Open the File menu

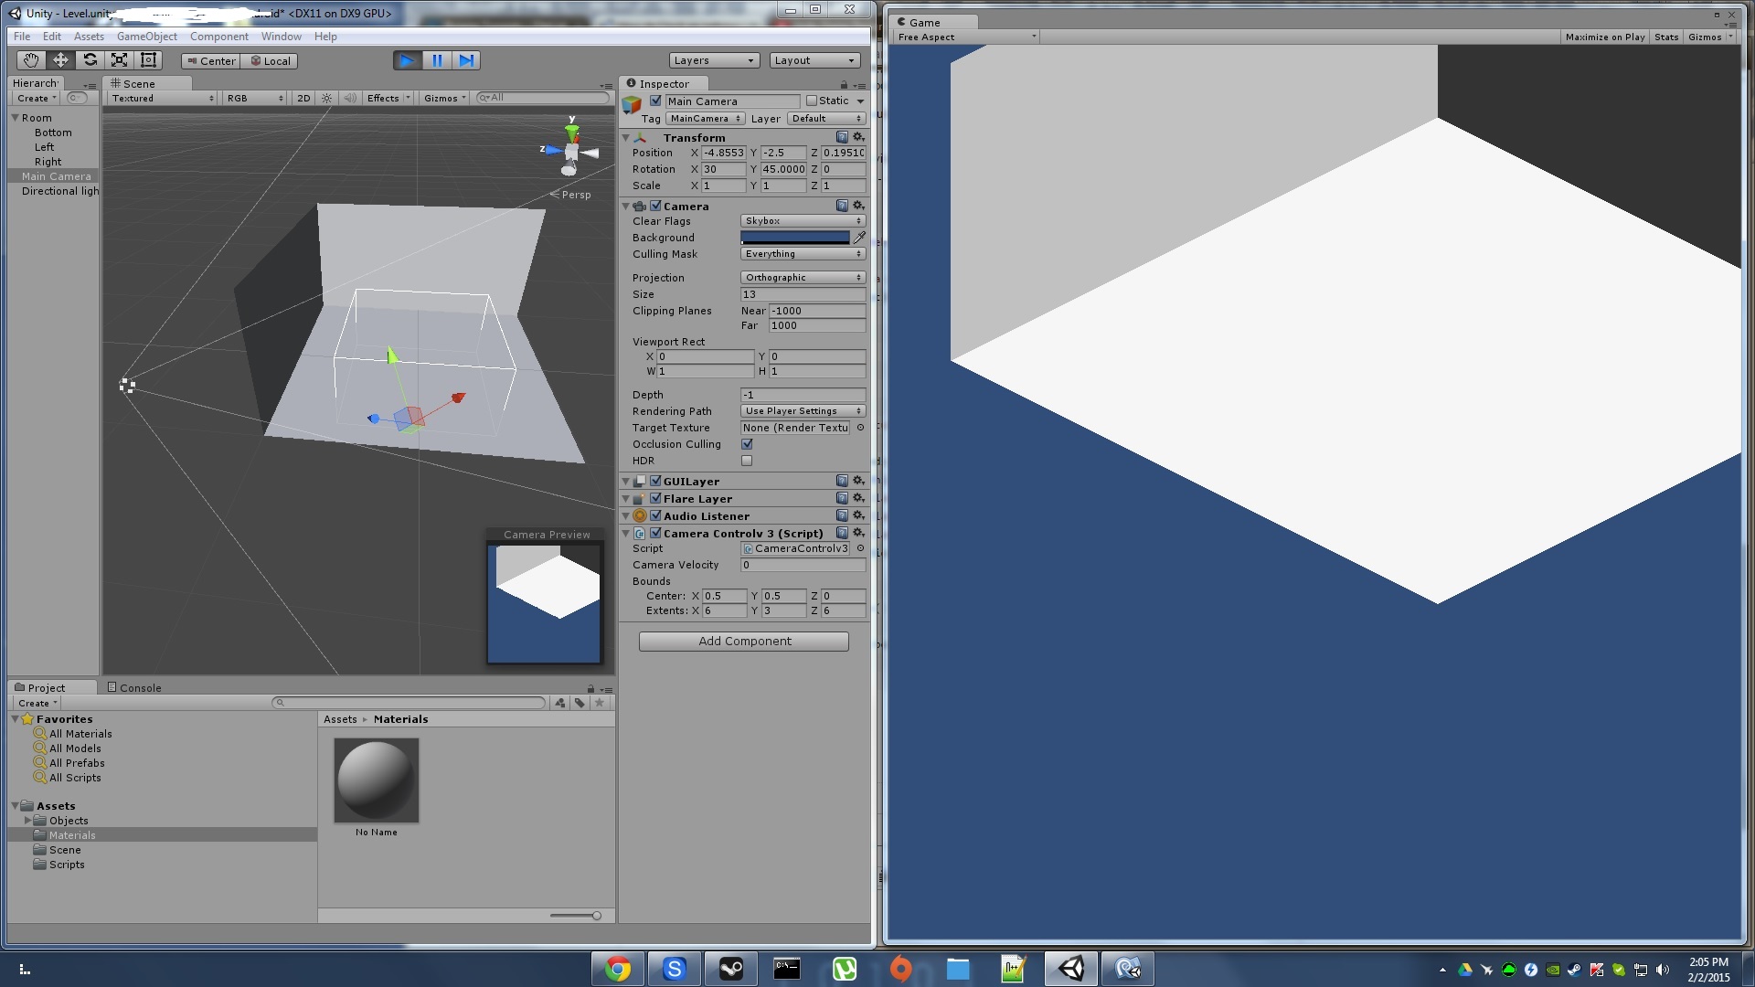pyautogui.click(x=22, y=37)
